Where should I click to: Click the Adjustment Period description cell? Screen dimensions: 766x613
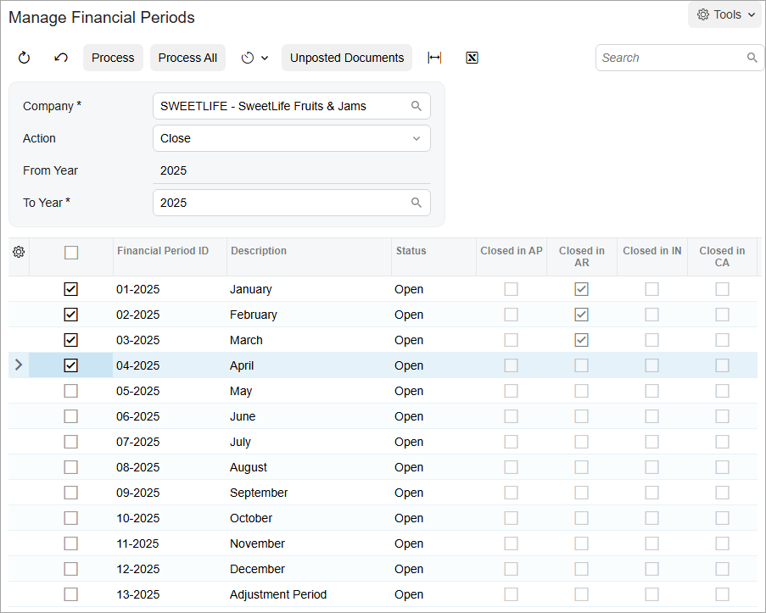309,594
